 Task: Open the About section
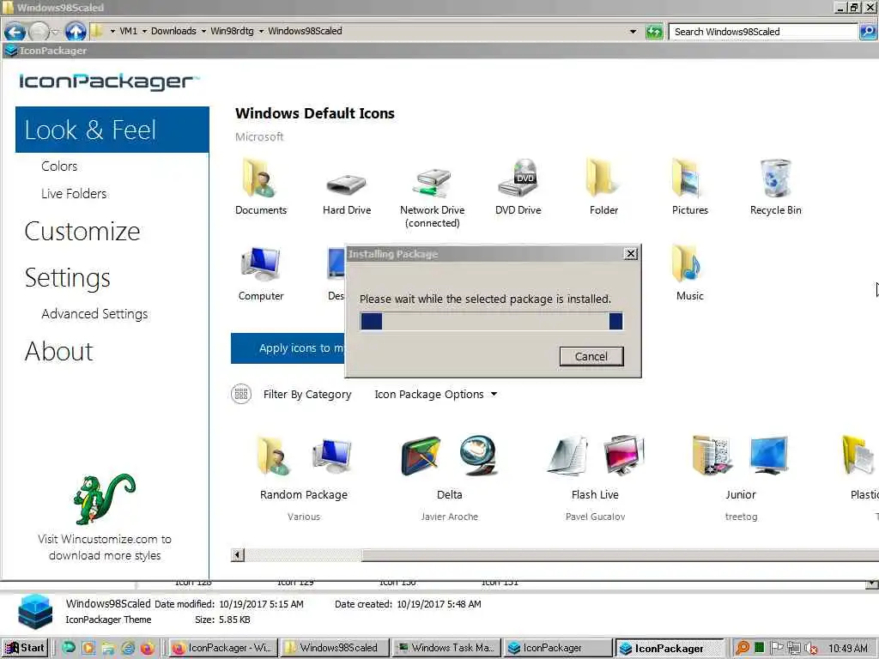59,351
